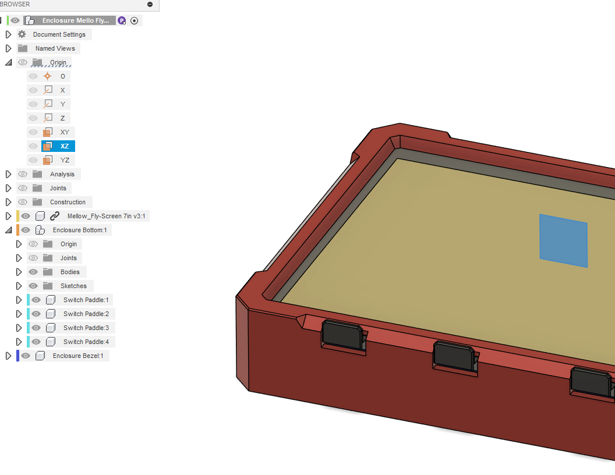Select the Document Settings label
615x475 pixels.
(x=59, y=34)
